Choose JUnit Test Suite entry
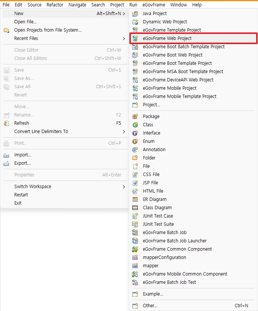 coord(193,224)
